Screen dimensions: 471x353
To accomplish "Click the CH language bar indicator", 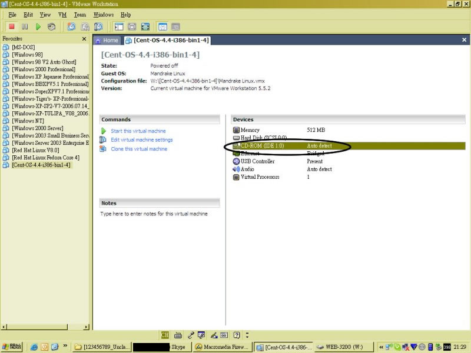I will point(165,335).
